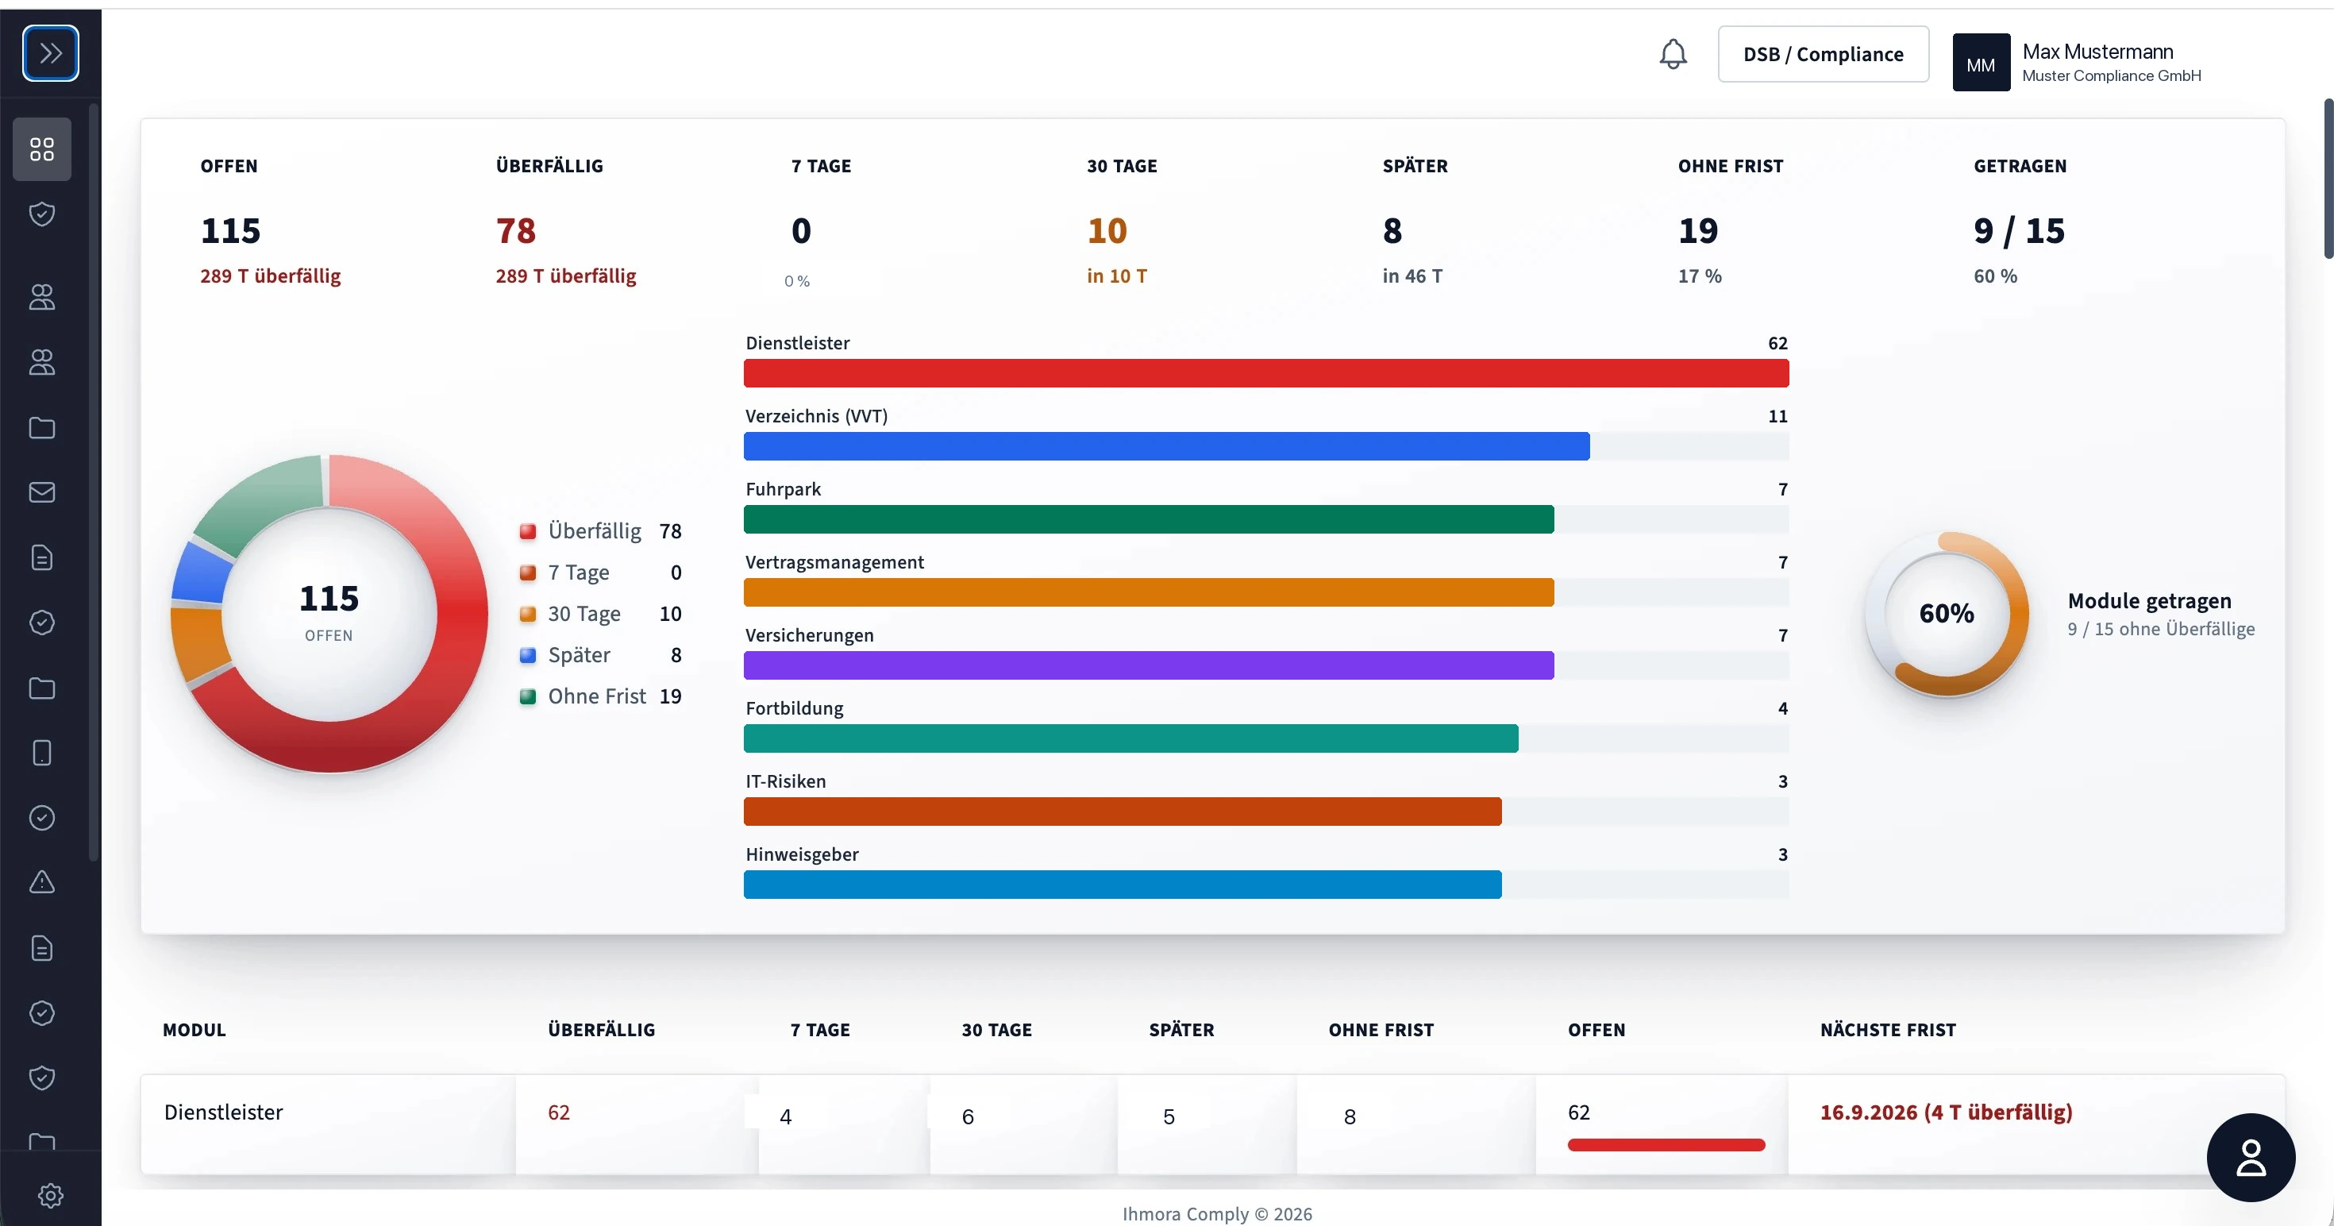The width and height of the screenshot is (2334, 1226).
Task: Sort by the table's SPÄTER column header
Action: click(x=1181, y=1029)
